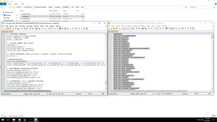The height and width of the screenshot is (122, 217).
Task: Click Save Recorded Macro icon in autoexec.cfg window
Action: pos(87,28)
